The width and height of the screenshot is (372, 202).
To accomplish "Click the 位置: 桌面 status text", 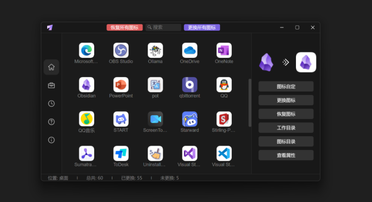I will click(58, 178).
